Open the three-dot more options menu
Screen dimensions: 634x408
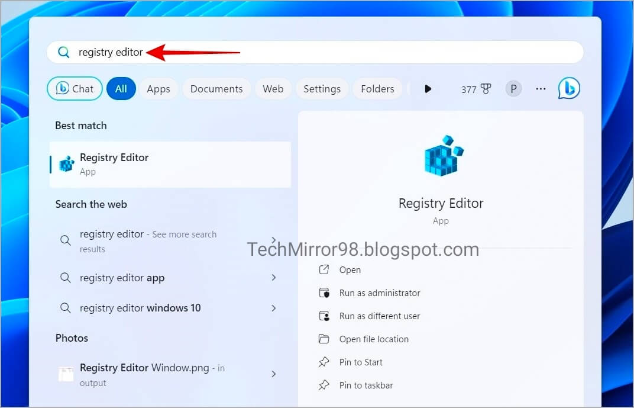point(541,89)
